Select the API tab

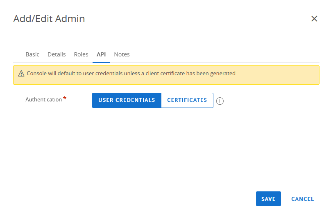click(101, 54)
